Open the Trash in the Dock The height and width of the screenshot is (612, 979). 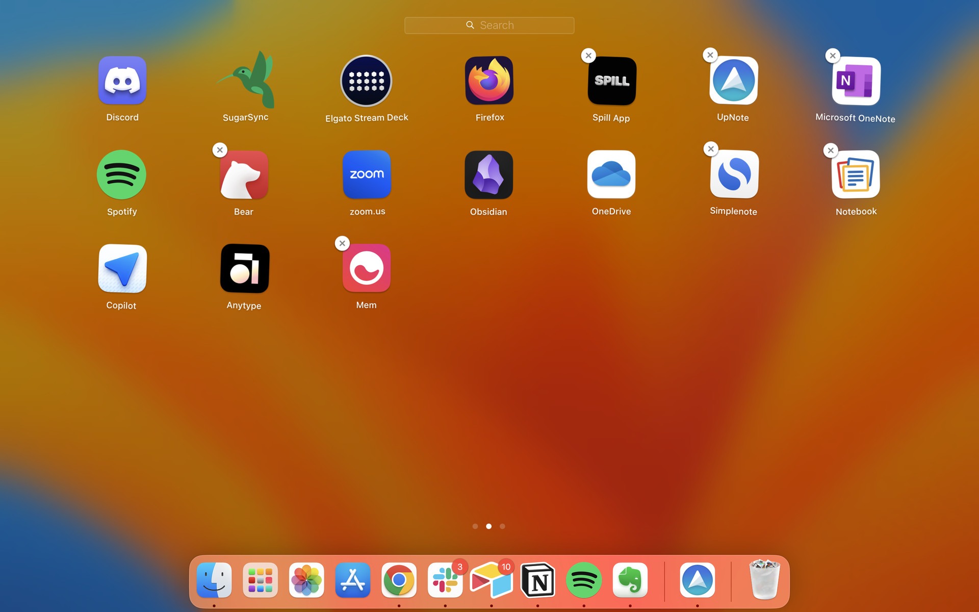pyautogui.click(x=764, y=580)
